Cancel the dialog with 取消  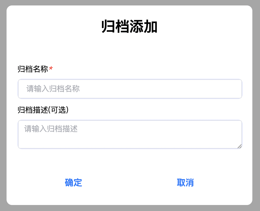185,183
